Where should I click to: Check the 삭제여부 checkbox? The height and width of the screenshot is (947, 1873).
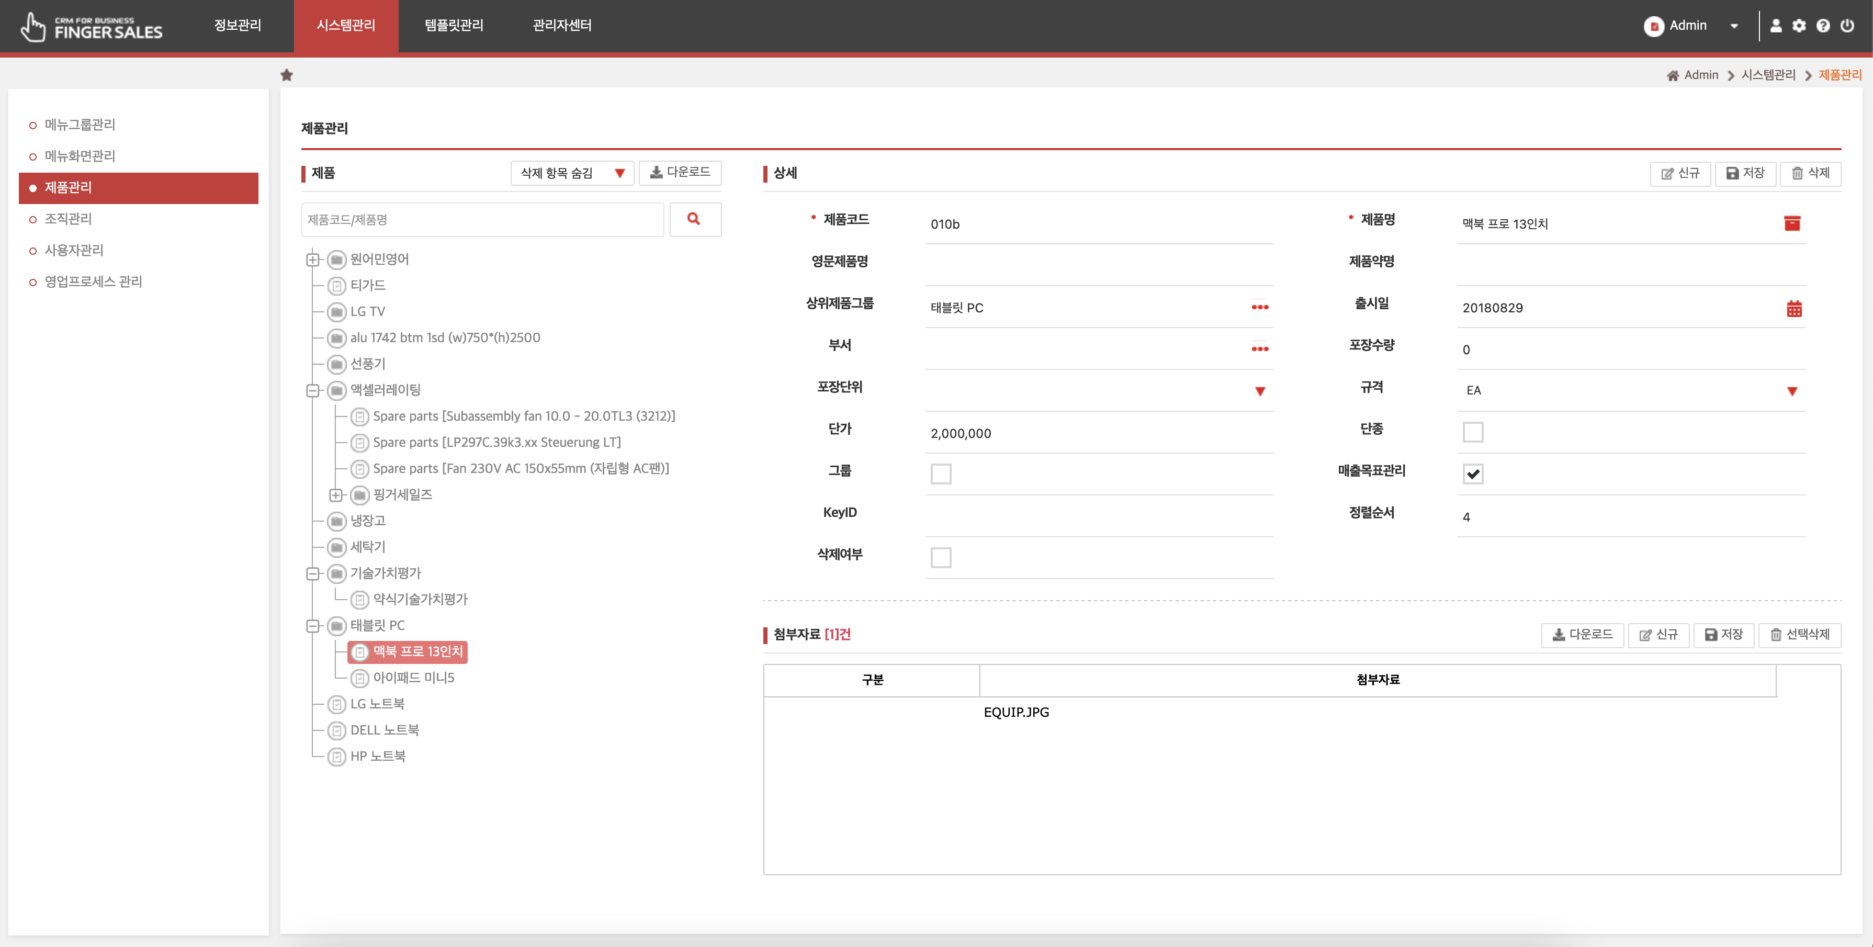(x=940, y=558)
